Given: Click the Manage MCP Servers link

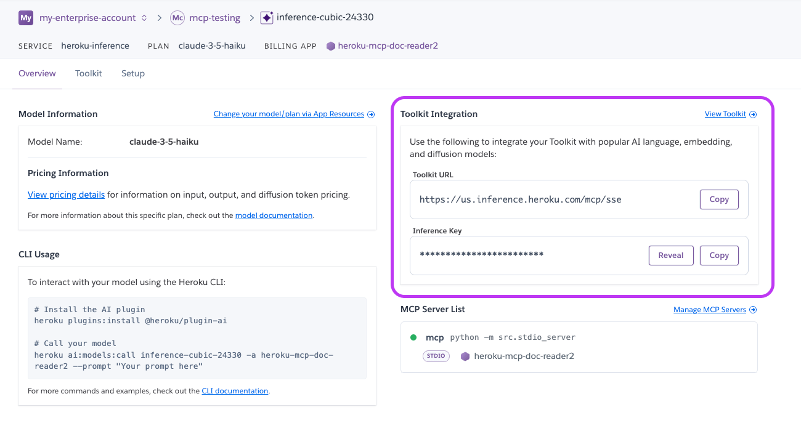Looking at the screenshot, I should pyautogui.click(x=710, y=310).
